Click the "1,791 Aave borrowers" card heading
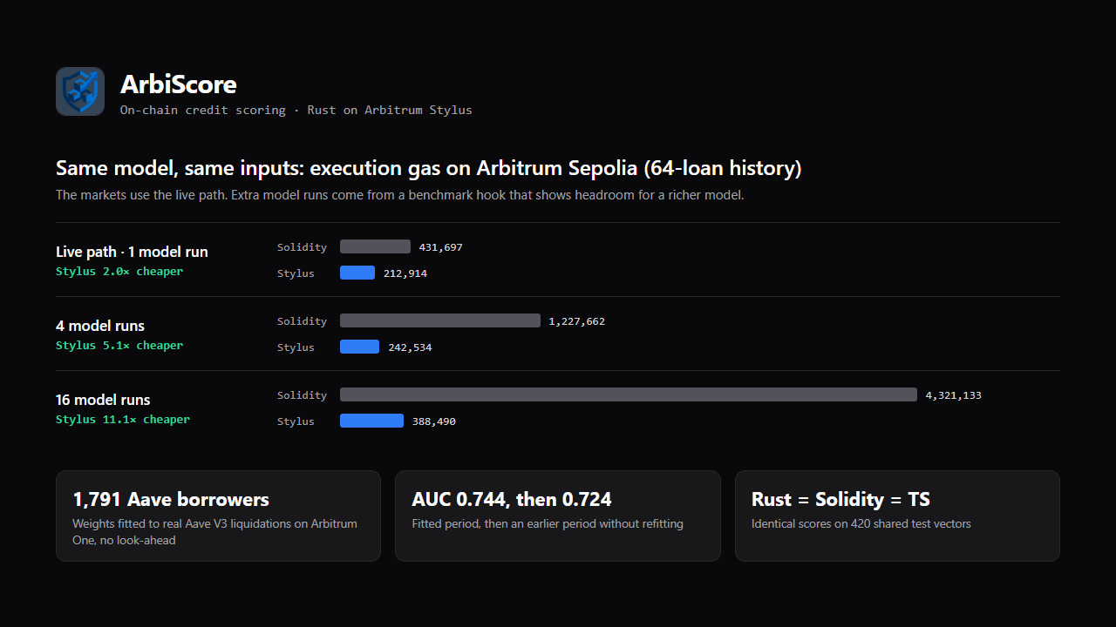This screenshot has height=627, width=1116. tap(171, 500)
